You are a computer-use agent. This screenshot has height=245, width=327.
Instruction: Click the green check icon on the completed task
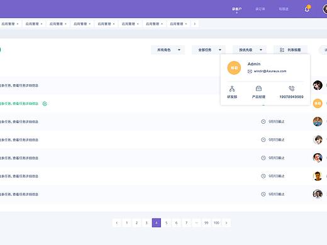[45, 104]
